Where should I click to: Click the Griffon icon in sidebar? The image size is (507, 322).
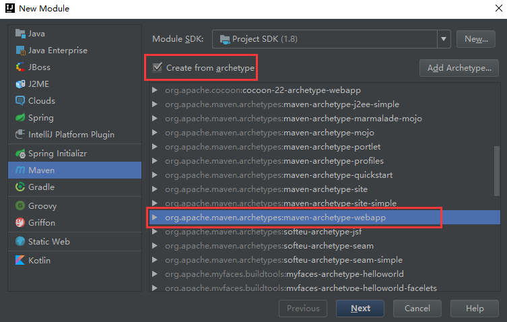coord(20,223)
